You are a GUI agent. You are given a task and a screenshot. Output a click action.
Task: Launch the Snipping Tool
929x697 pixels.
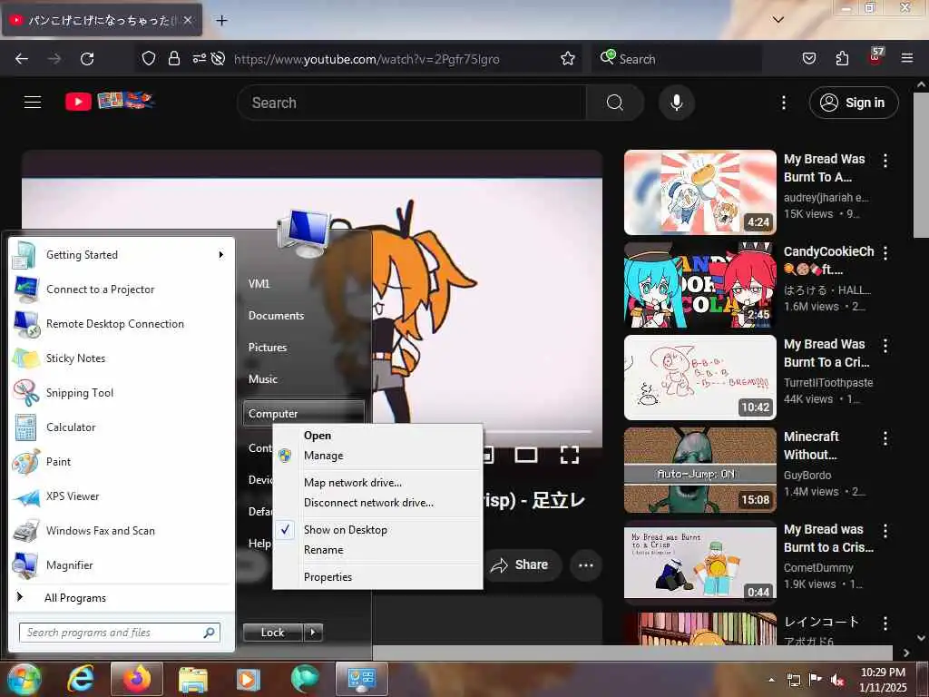click(x=122, y=392)
